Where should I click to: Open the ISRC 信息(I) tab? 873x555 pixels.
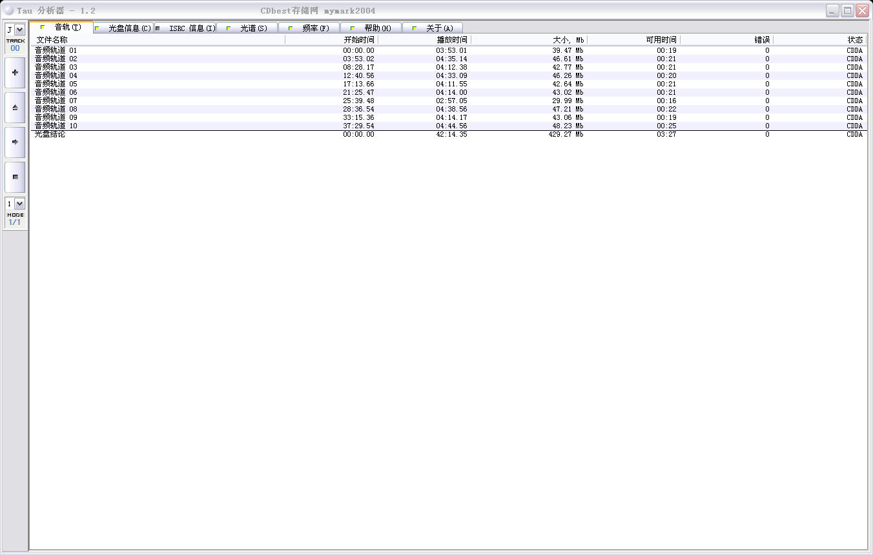pos(185,28)
